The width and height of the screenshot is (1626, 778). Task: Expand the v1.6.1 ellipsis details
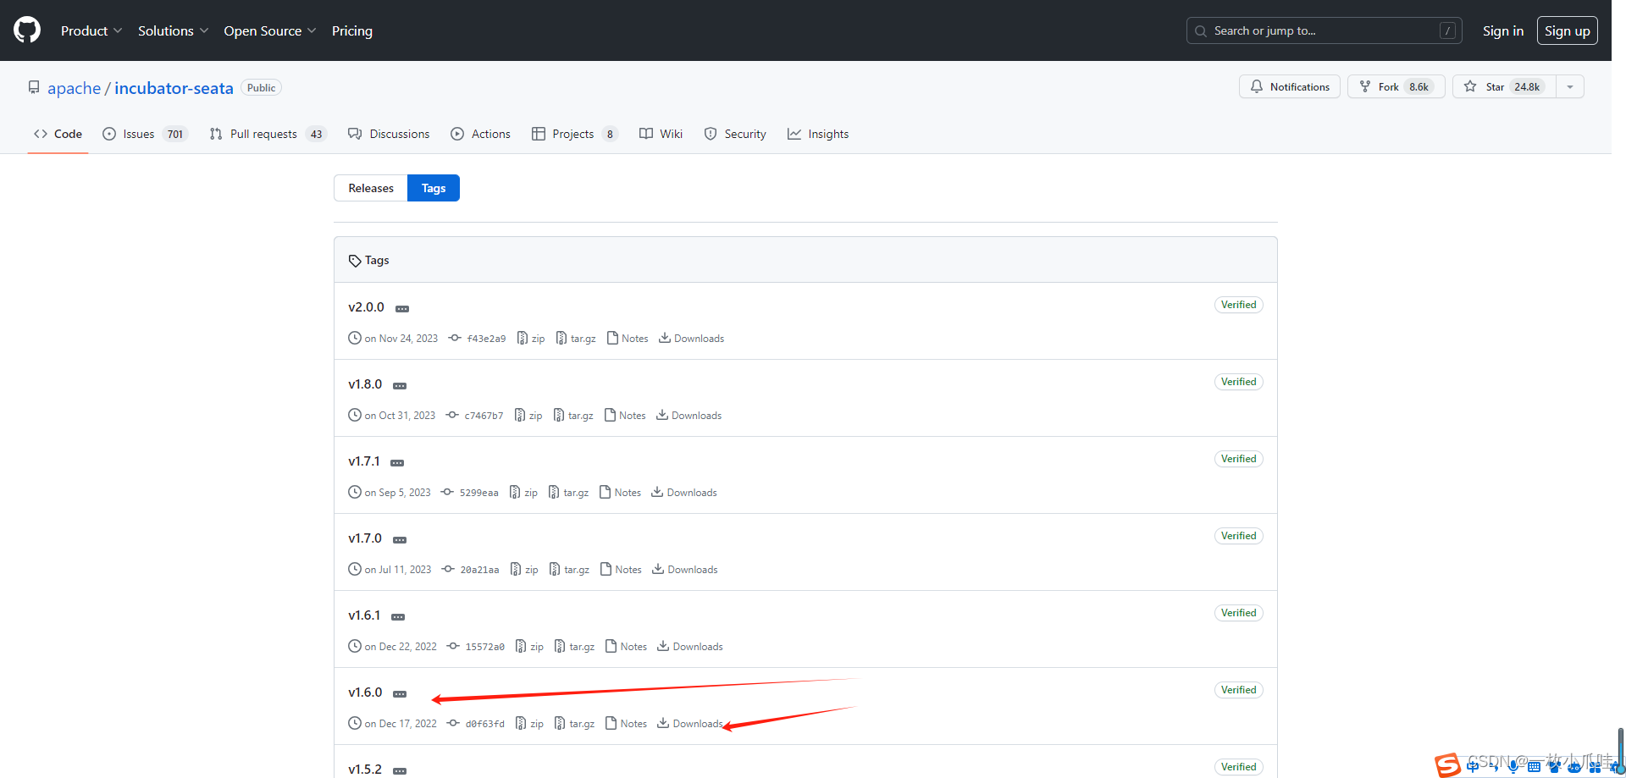398,617
